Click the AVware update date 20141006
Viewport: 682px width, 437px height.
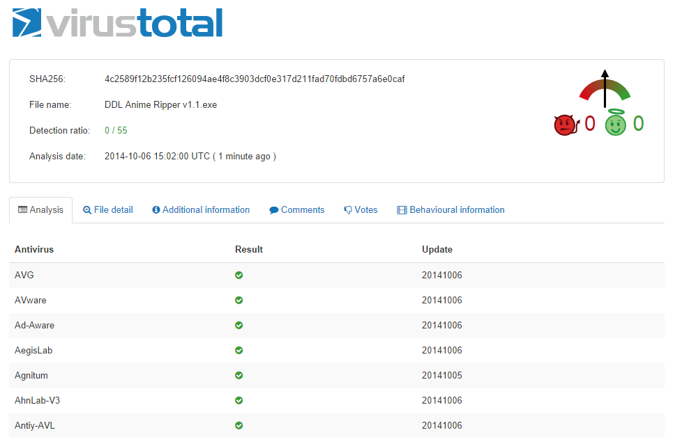(442, 301)
